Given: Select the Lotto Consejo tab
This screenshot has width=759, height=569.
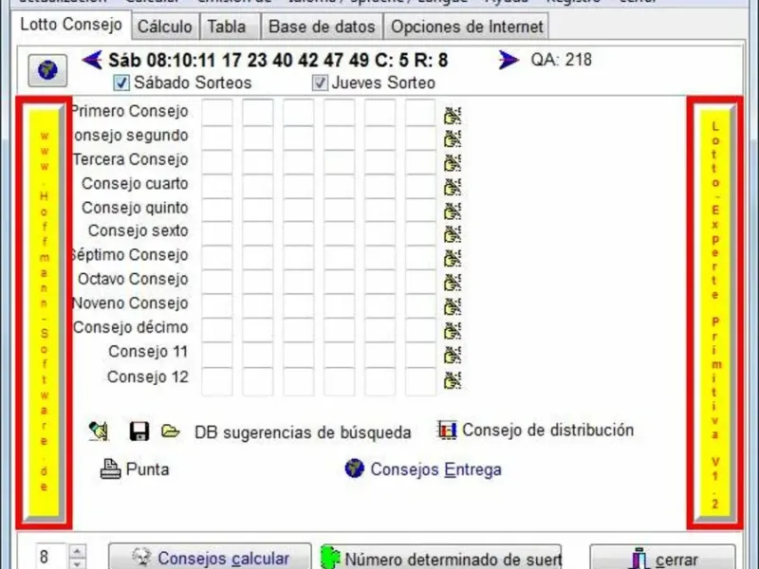Looking at the screenshot, I should tap(71, 25).
